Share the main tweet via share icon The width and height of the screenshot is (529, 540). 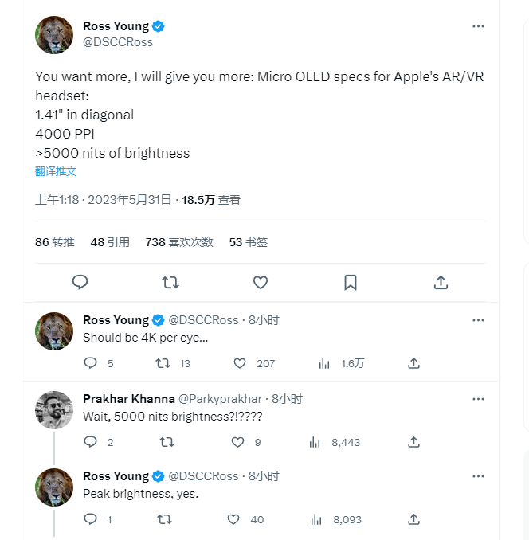point(440,282)
